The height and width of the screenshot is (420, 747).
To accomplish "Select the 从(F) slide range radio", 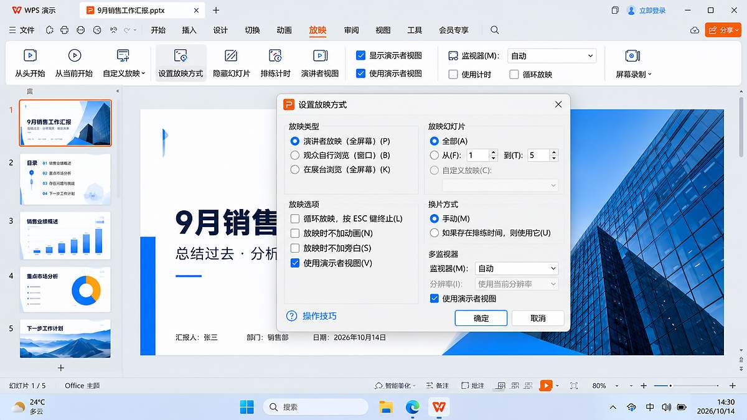I will [x=435, y=155].
